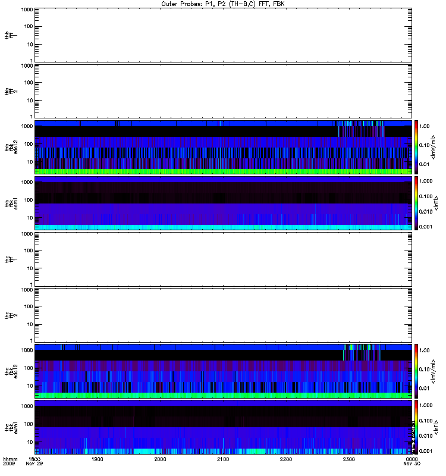This screenshot has width=446, height=476.
Task: Click the thc fbk scm1 axis label
Action: pos(11,427)
